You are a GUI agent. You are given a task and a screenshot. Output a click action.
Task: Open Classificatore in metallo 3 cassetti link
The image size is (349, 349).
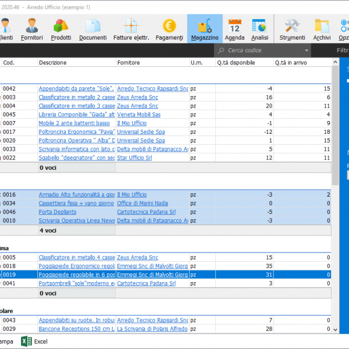(77, 106)
